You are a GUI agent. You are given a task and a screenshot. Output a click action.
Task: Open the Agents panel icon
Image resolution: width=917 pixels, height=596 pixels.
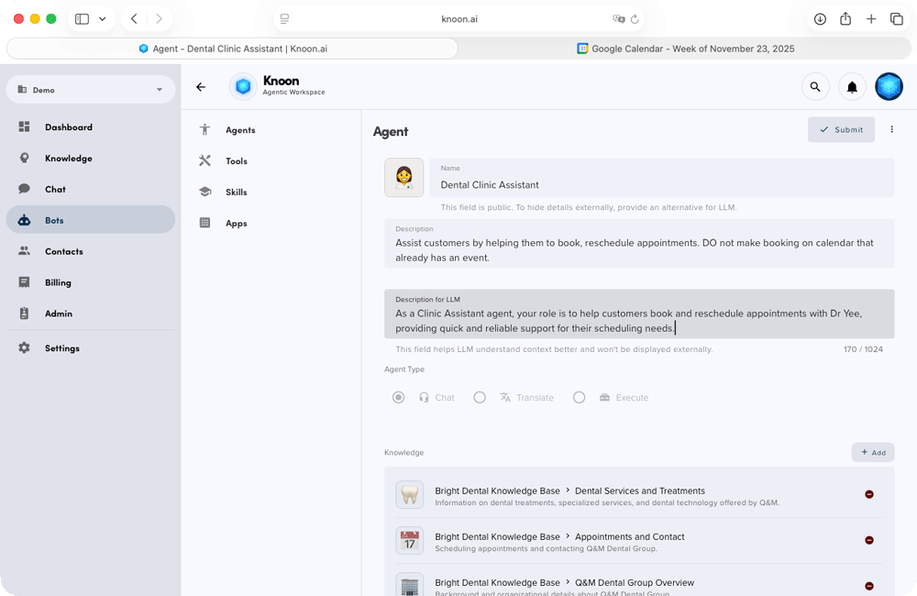204,129
